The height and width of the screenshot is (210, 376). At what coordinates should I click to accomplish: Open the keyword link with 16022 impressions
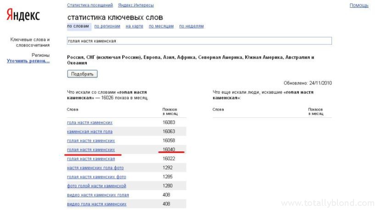click(x=91, y=159)
